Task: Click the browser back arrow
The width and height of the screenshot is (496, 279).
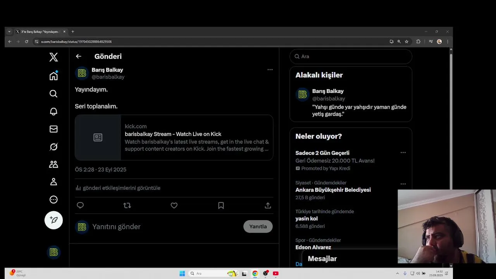Action: pos(10,41)
